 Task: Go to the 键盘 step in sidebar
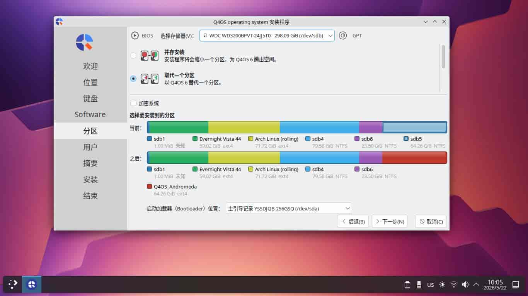coord(90,98)
